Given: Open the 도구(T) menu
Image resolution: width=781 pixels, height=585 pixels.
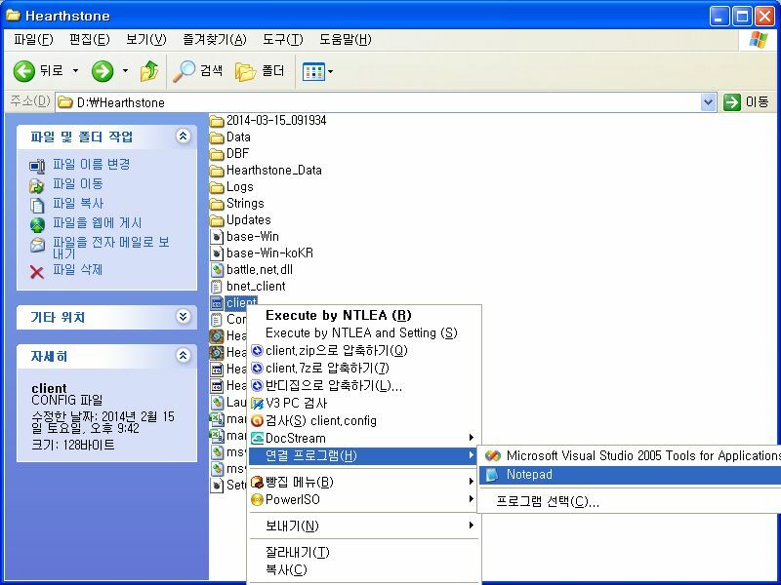Looking at the screenshot, I should 282,39.
